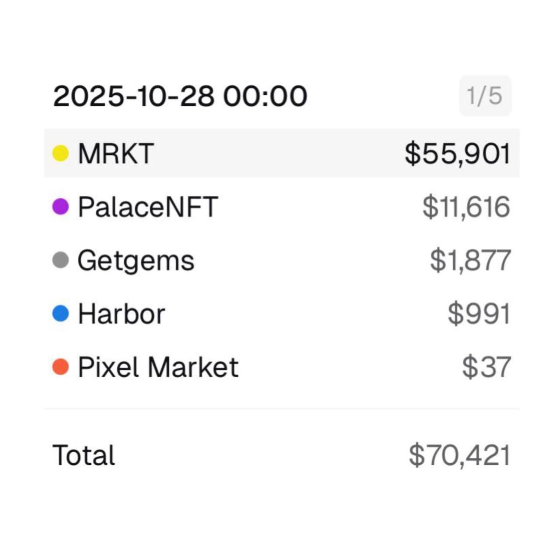Click the $1,877 Getgems value
This screenshot has height=560, width=560.
470,260
